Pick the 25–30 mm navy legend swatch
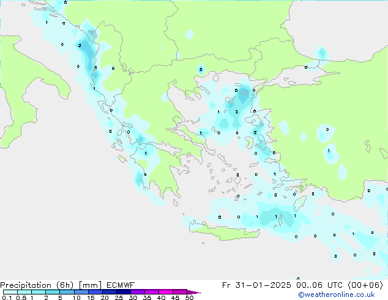This screenshot has width=388, height=300. (124, 292)
